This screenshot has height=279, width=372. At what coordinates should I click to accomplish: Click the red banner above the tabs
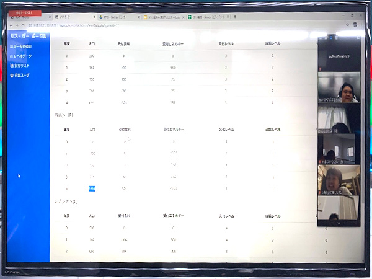(25, 12)
